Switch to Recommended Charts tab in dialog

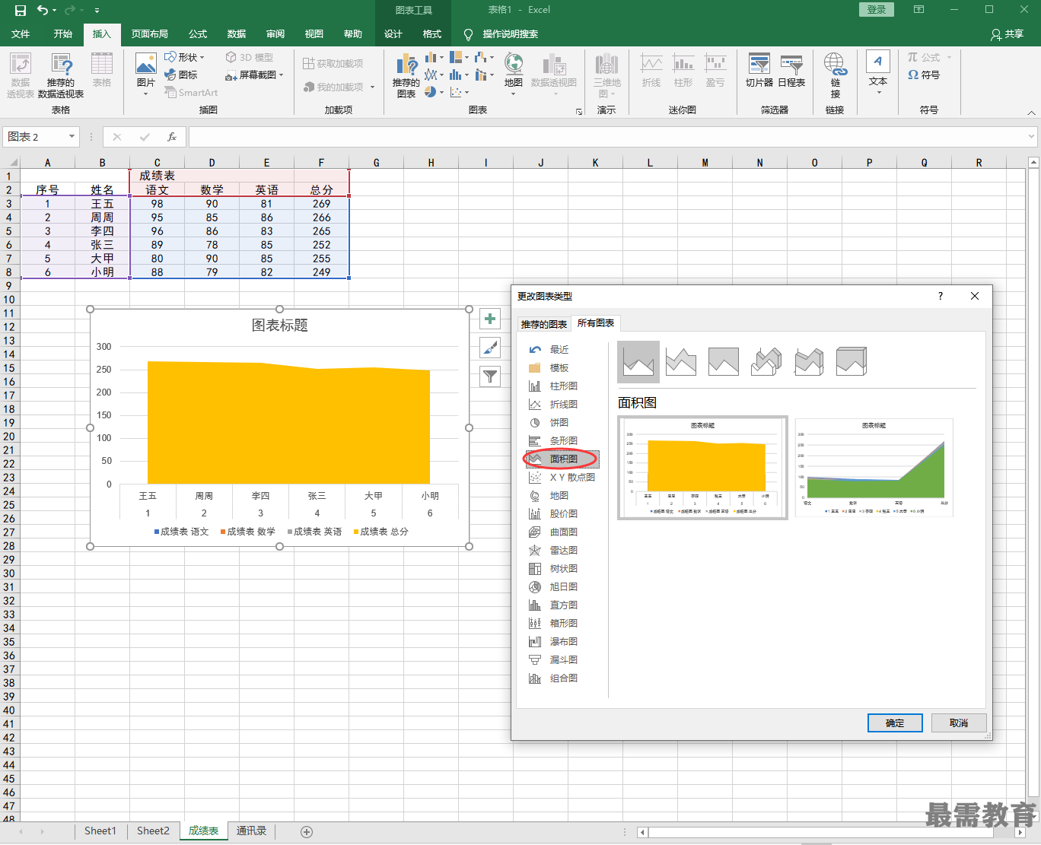[x=543, y=324]
